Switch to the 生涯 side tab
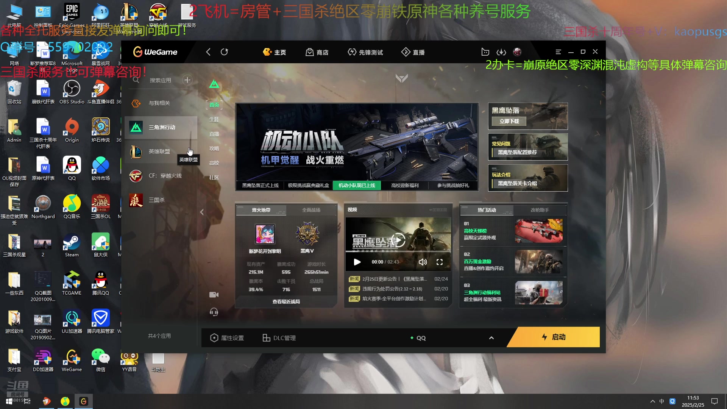 tap(214, 119)
